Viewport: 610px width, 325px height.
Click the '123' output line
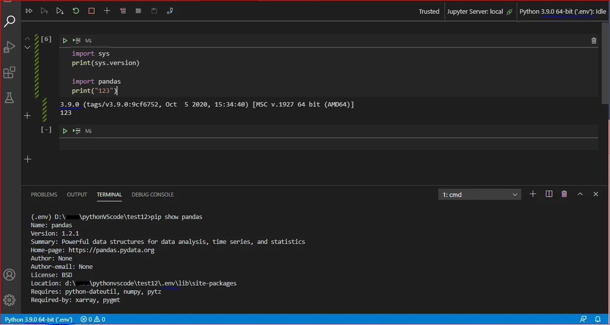(66, 113)
